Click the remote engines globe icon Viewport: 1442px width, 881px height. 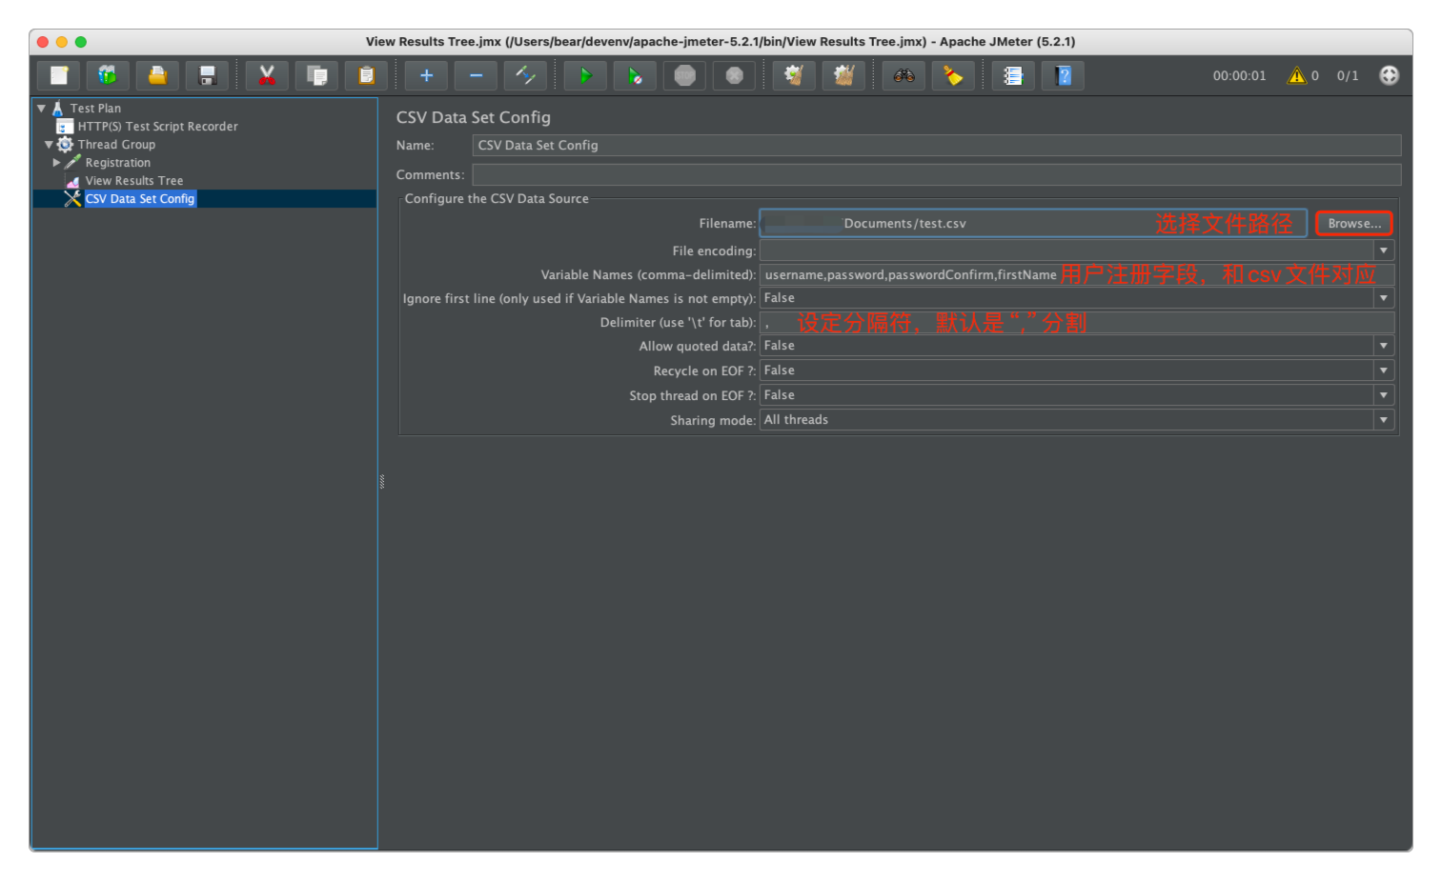tap(1389, 75)
